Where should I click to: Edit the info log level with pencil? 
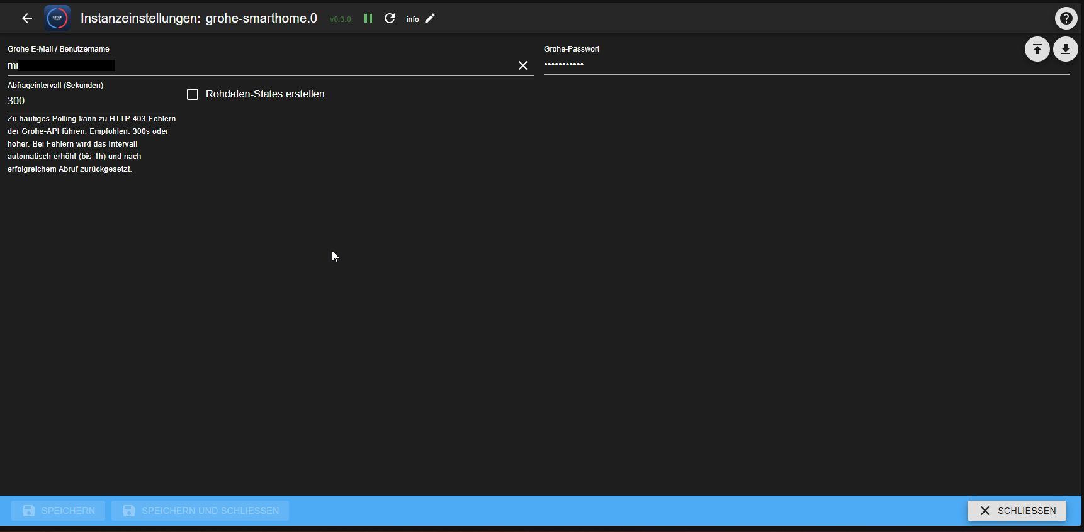pos(430,18)
